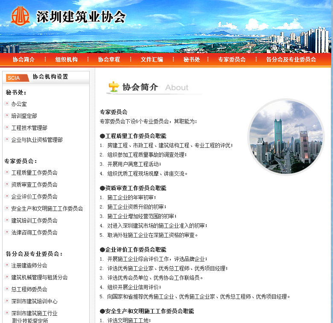Click the arrow icon next to 培训鉴定部
The height and width of the screenshot is (323, 333).
pyautogui.click(x=7, y=115)
